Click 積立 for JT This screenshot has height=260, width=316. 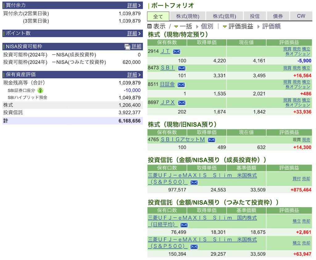306,49
